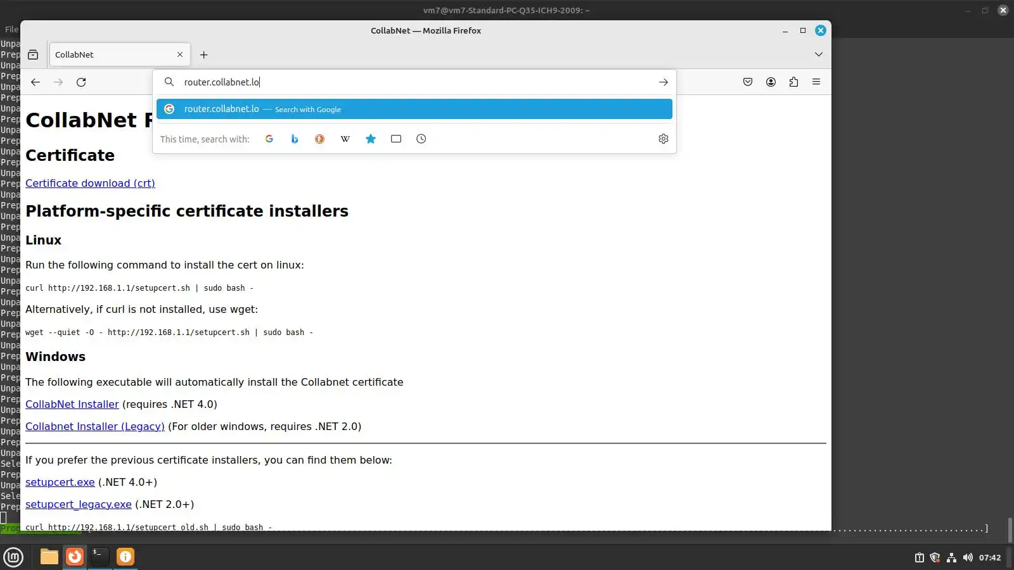Close the CollabNet tab
The height and width of the screenshot is (570, 1014).
(180, 54)
